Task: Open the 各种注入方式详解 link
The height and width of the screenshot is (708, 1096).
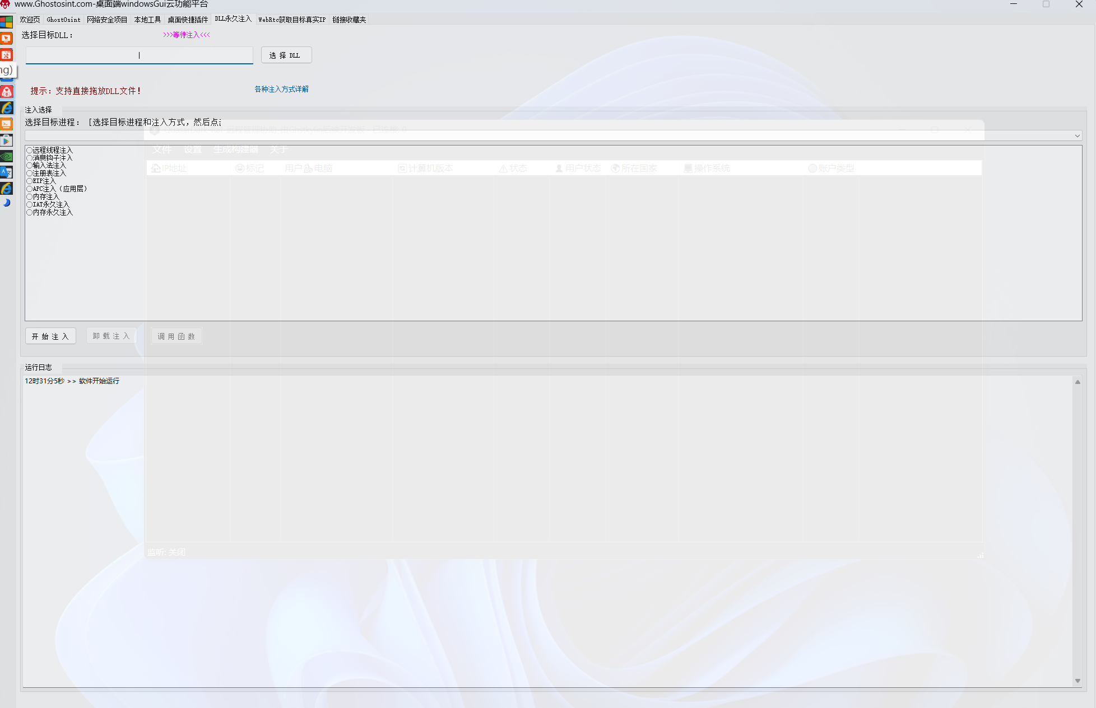Action: click(281, 89)
